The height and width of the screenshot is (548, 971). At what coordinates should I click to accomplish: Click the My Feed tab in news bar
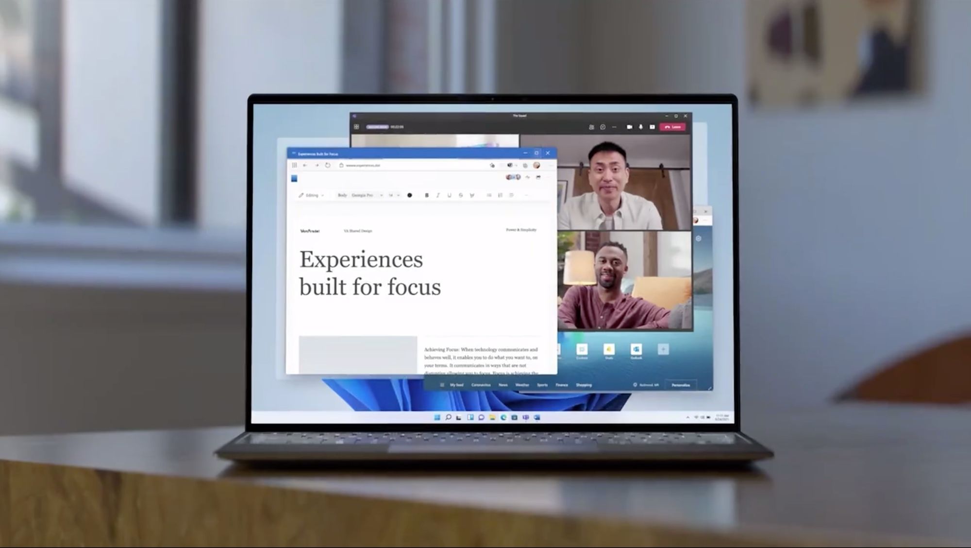point(457,385)
